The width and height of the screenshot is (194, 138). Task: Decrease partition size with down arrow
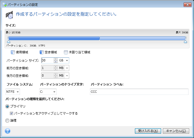(56, 62)
